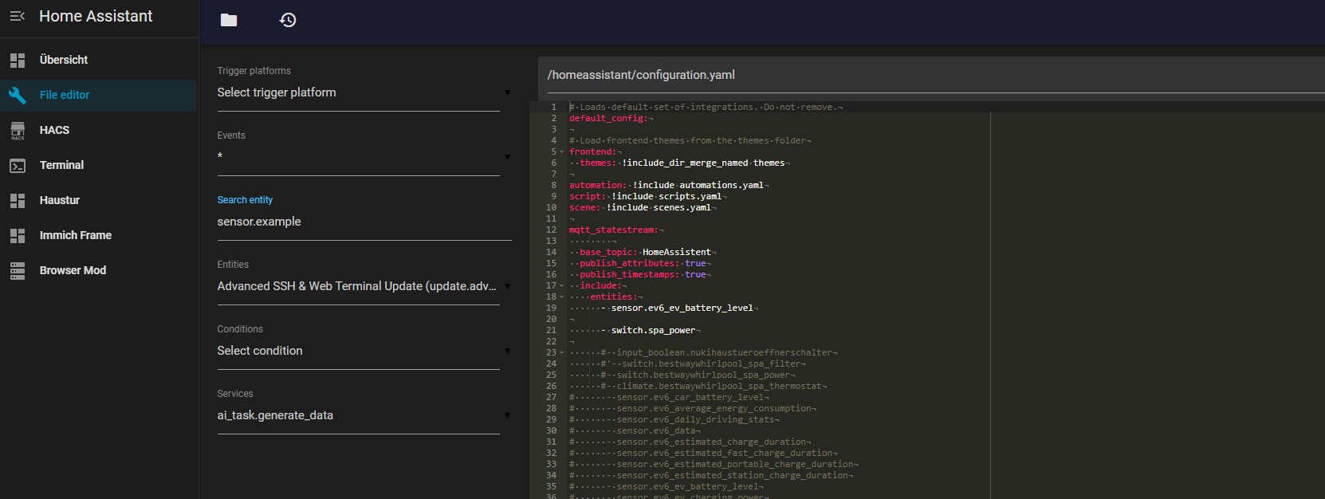Click the script include scripts.yaml line
This screenshot has width=1325, height=499.
pyautogui.click(x=647, y=196)
